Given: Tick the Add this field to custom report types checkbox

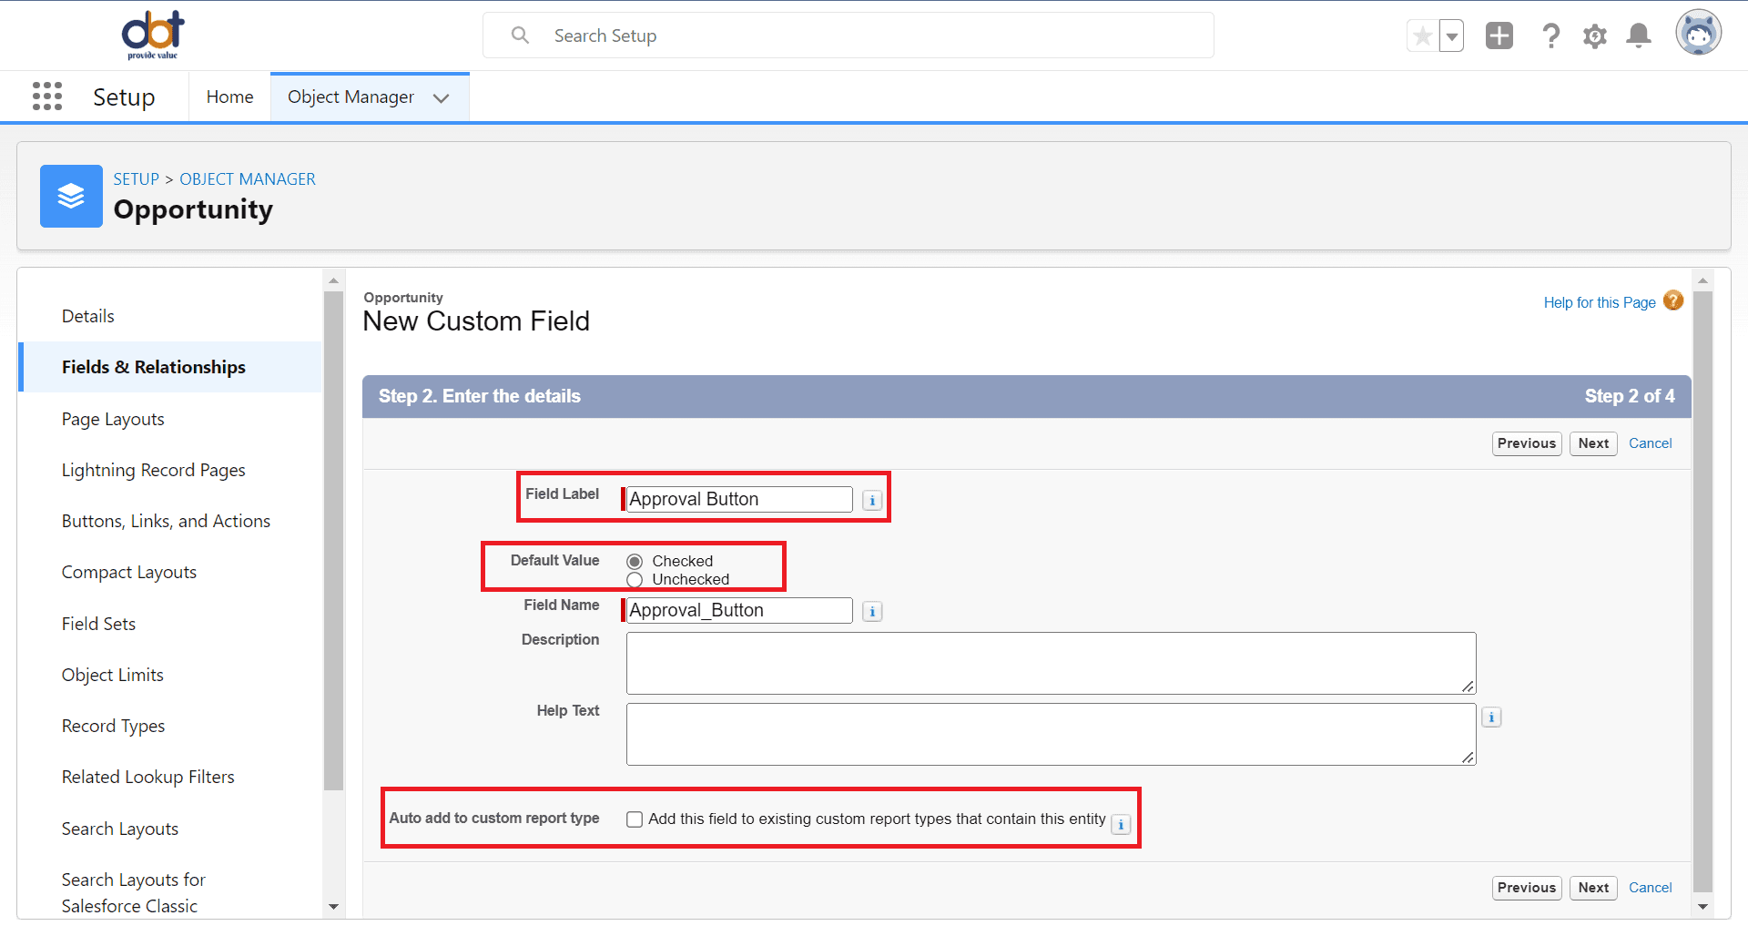Looking at the screenshot, I should tap(635, 819).
